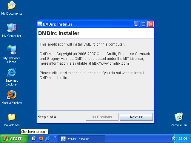Select the Mozilla Firefox desktop shortcut
This screenshot has width=191, height=143.
coord(12,97)
